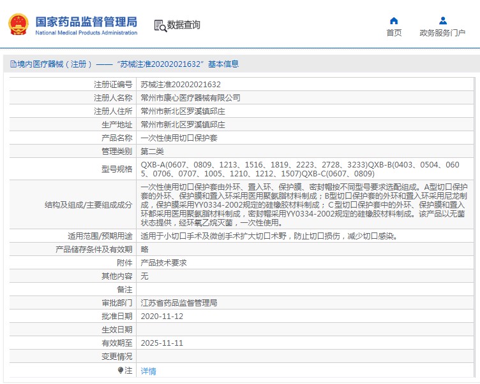Open the 详情 details link
This screenshot has width=480, height=384.
pyautogui.click(x=149, y=371)
